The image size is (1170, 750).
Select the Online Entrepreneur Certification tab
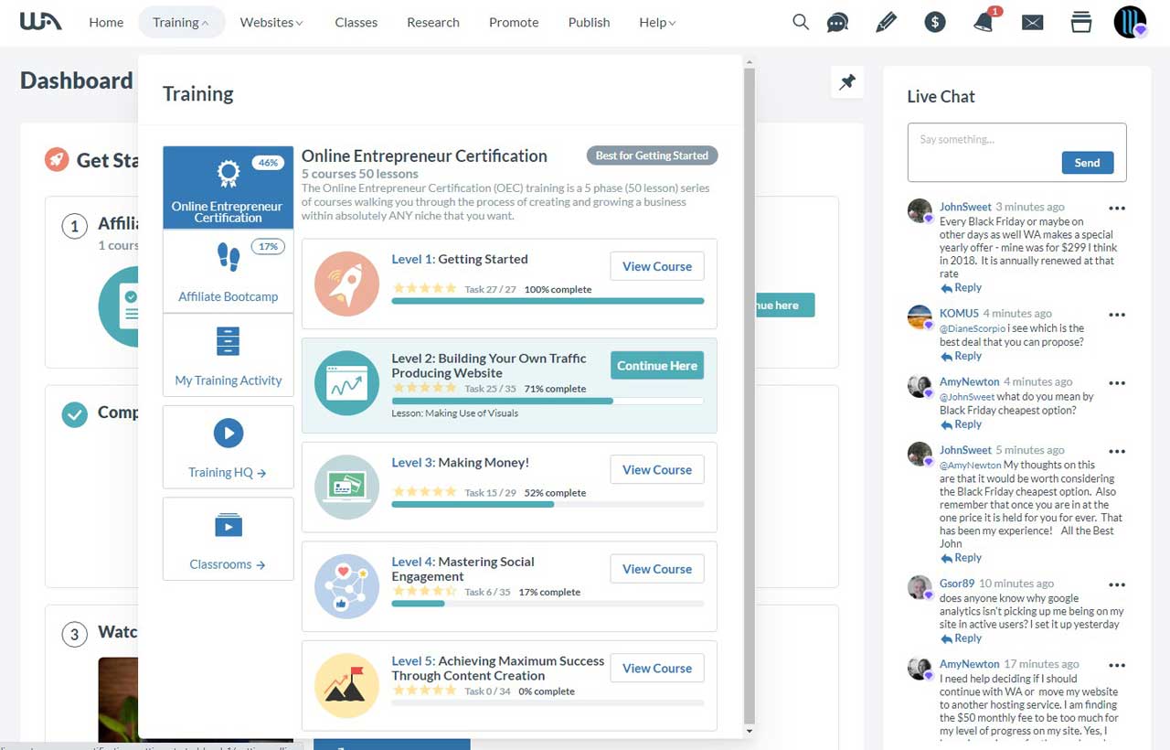(x=229, y=187)
